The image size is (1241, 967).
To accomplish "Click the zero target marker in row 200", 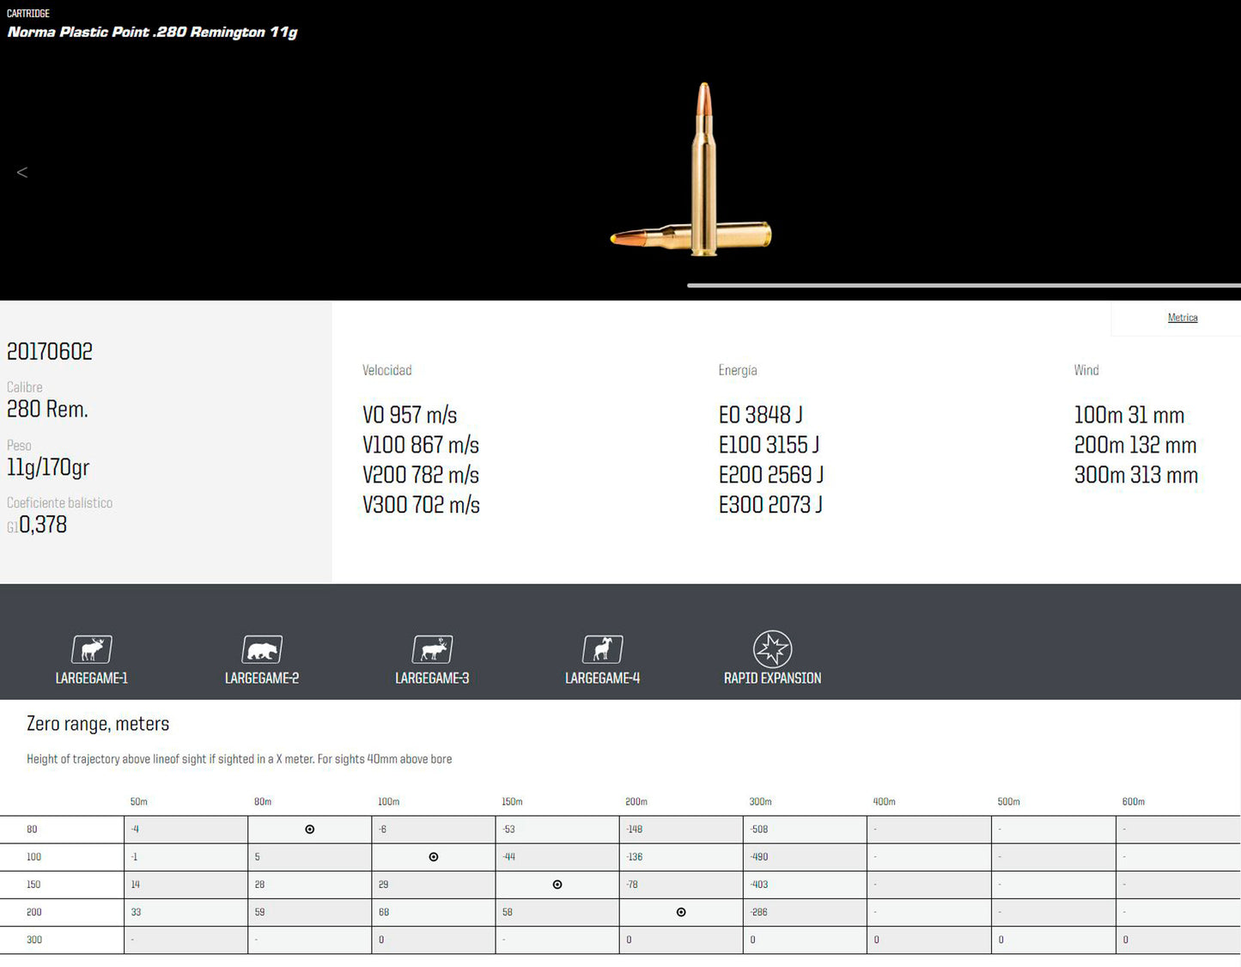I will point(681,912).
